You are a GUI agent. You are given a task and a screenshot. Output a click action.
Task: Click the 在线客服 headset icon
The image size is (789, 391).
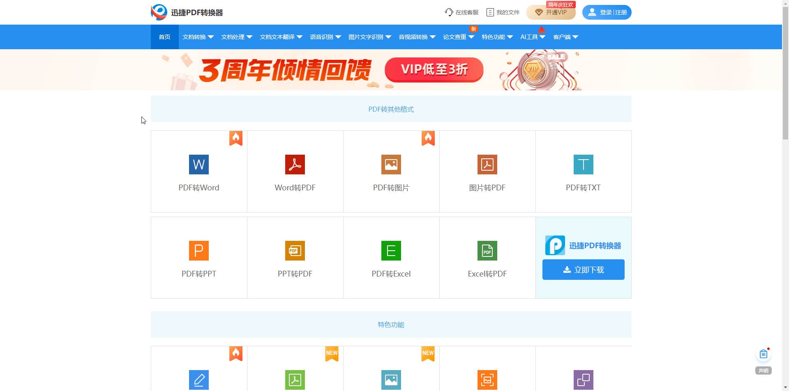click(449, 12)
